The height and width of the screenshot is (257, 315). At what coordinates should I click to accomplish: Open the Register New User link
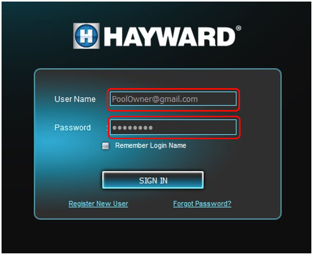tap(98, 204)
